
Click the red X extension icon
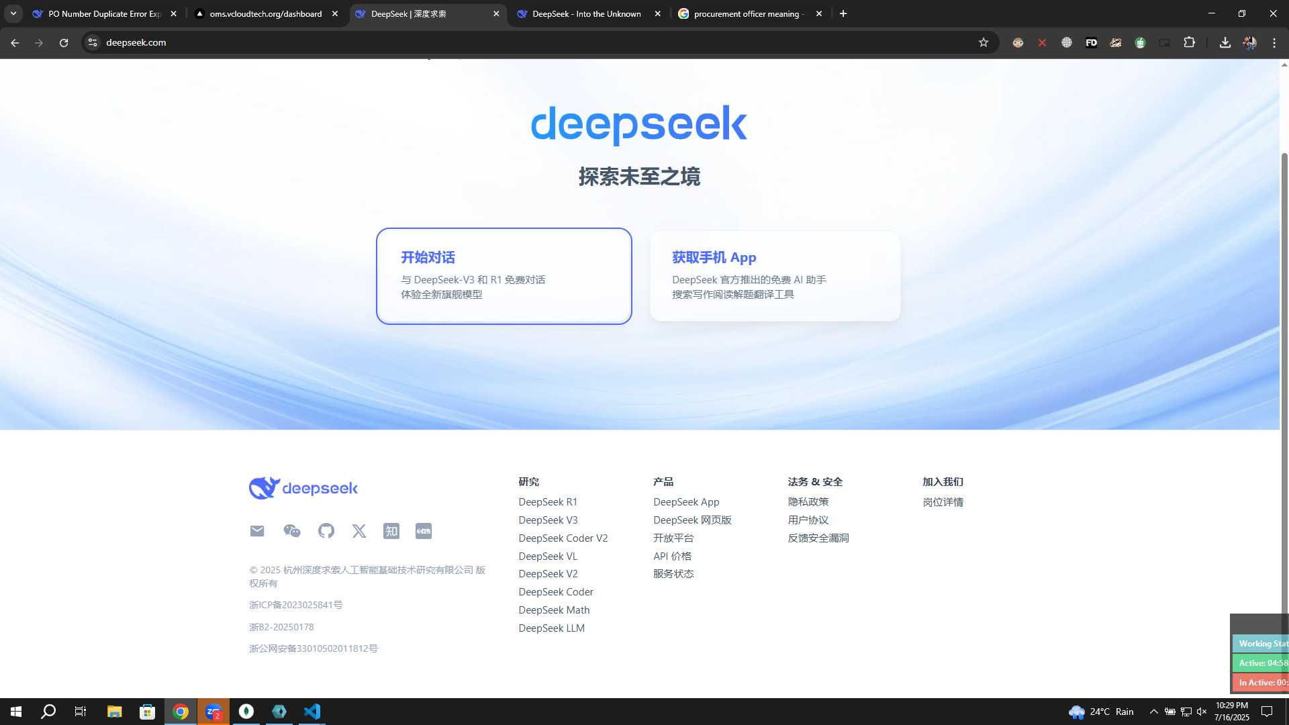pyautogui.click(x=1042, y=42)
